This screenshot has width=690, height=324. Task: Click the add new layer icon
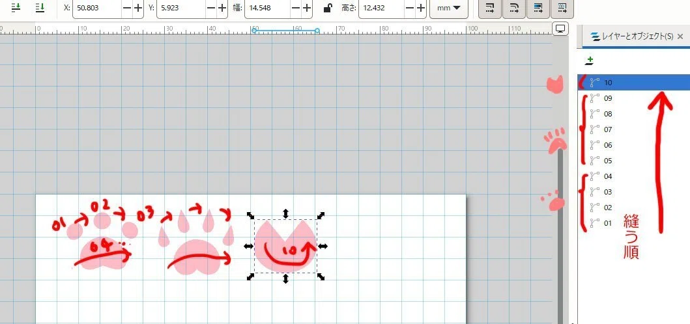pos(590,60)
